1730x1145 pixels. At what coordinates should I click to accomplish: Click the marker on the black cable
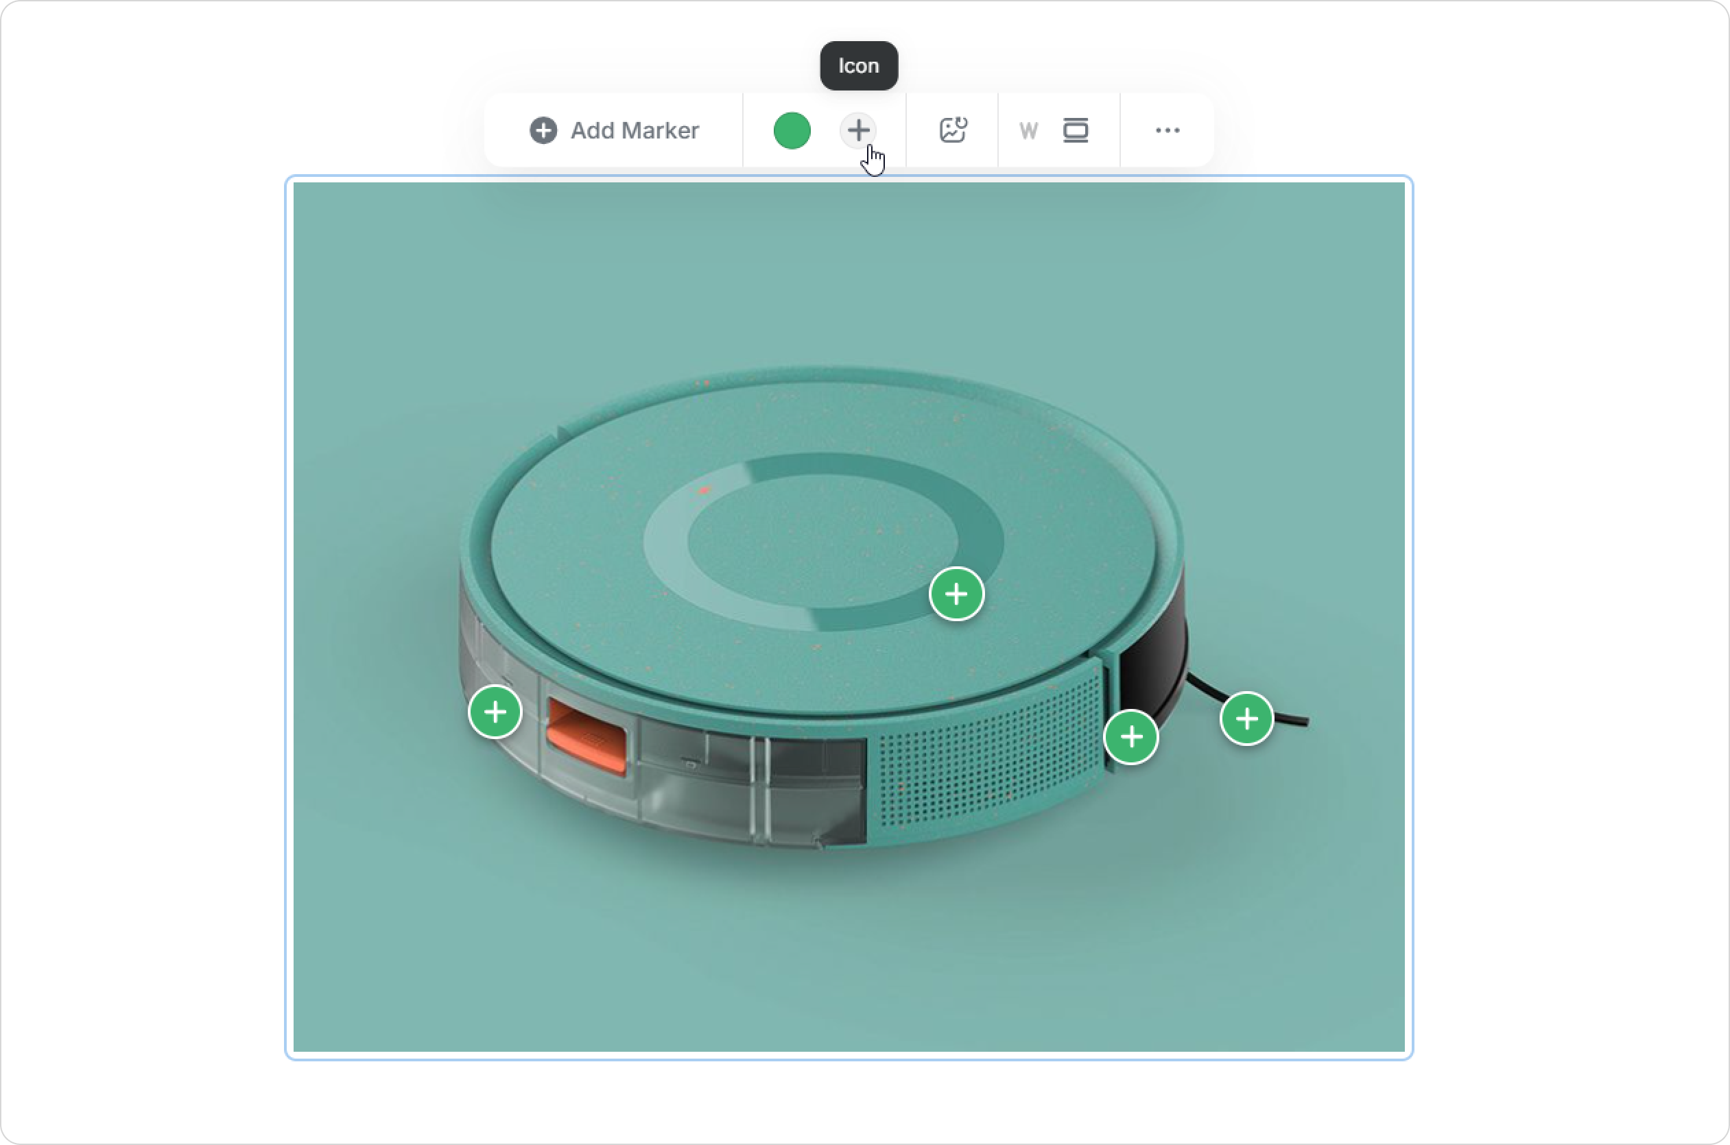[1246, 719]
